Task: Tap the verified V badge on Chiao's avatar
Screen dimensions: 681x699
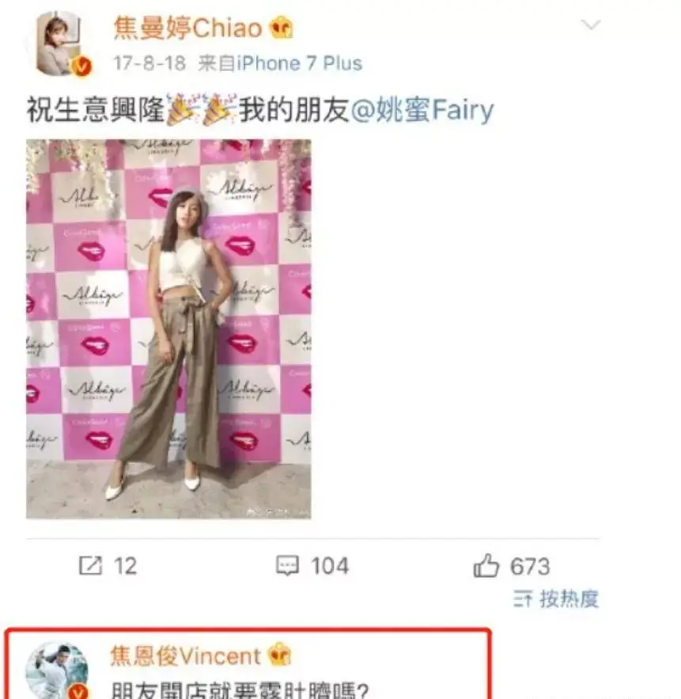Action: pyautogui.click(x=81, y=66)
